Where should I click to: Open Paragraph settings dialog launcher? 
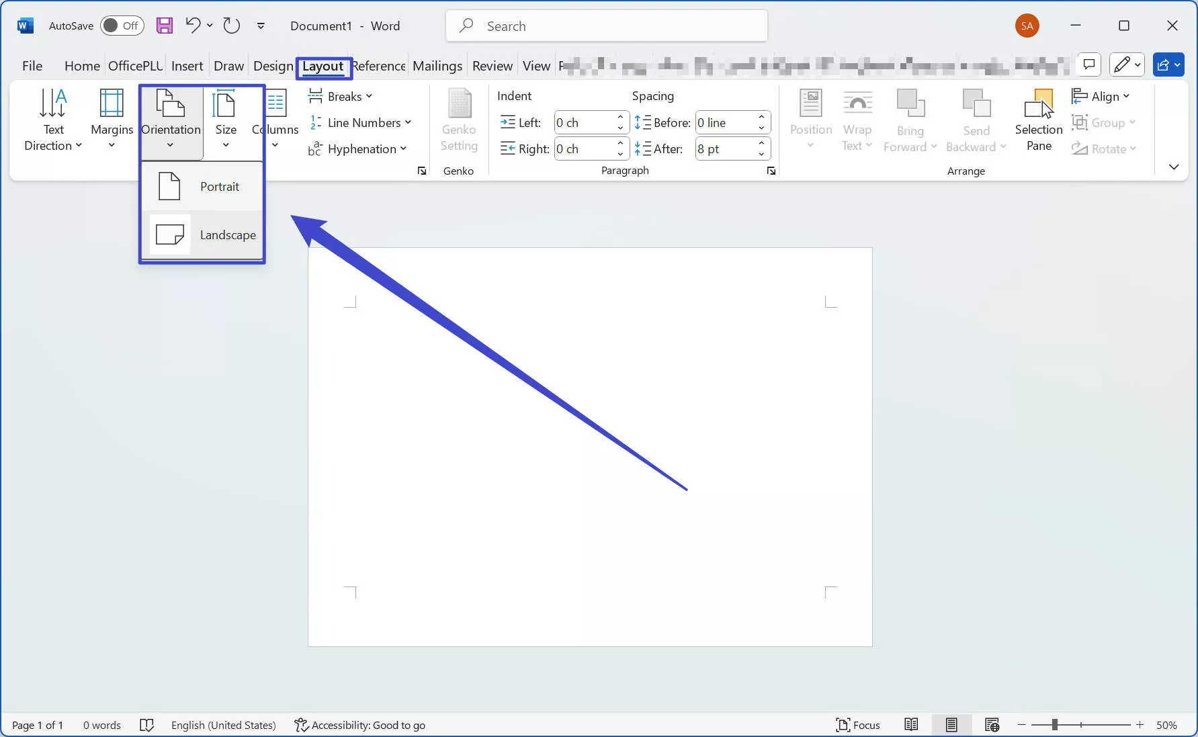771,171
